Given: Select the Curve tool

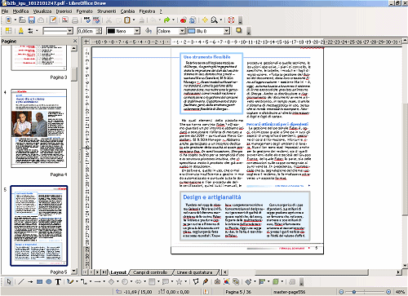Looking at the screenshot, I should coord(70,281).
